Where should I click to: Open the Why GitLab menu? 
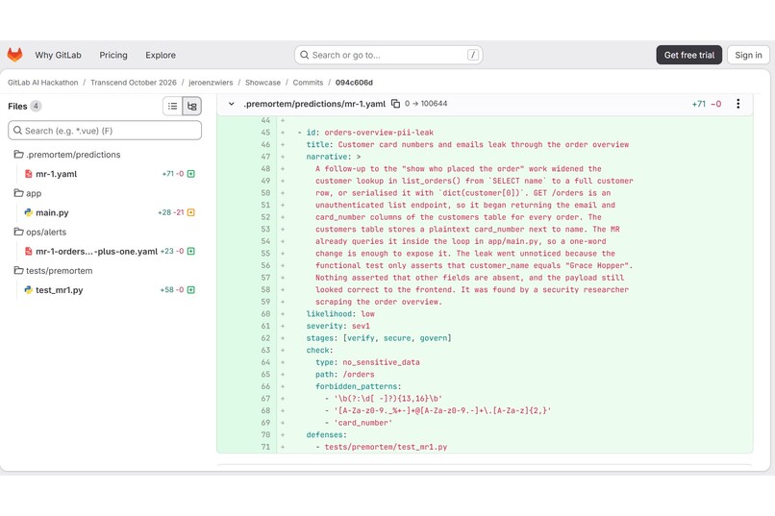[58, 55]
